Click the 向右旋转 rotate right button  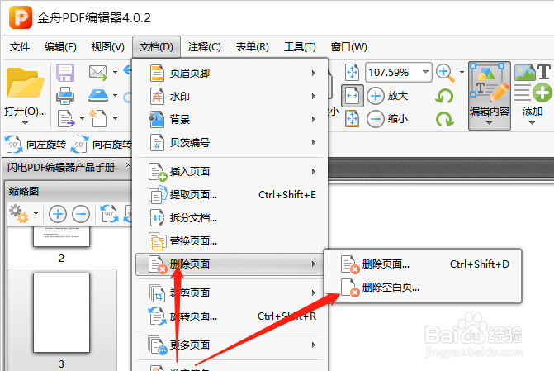click(102, 145)
